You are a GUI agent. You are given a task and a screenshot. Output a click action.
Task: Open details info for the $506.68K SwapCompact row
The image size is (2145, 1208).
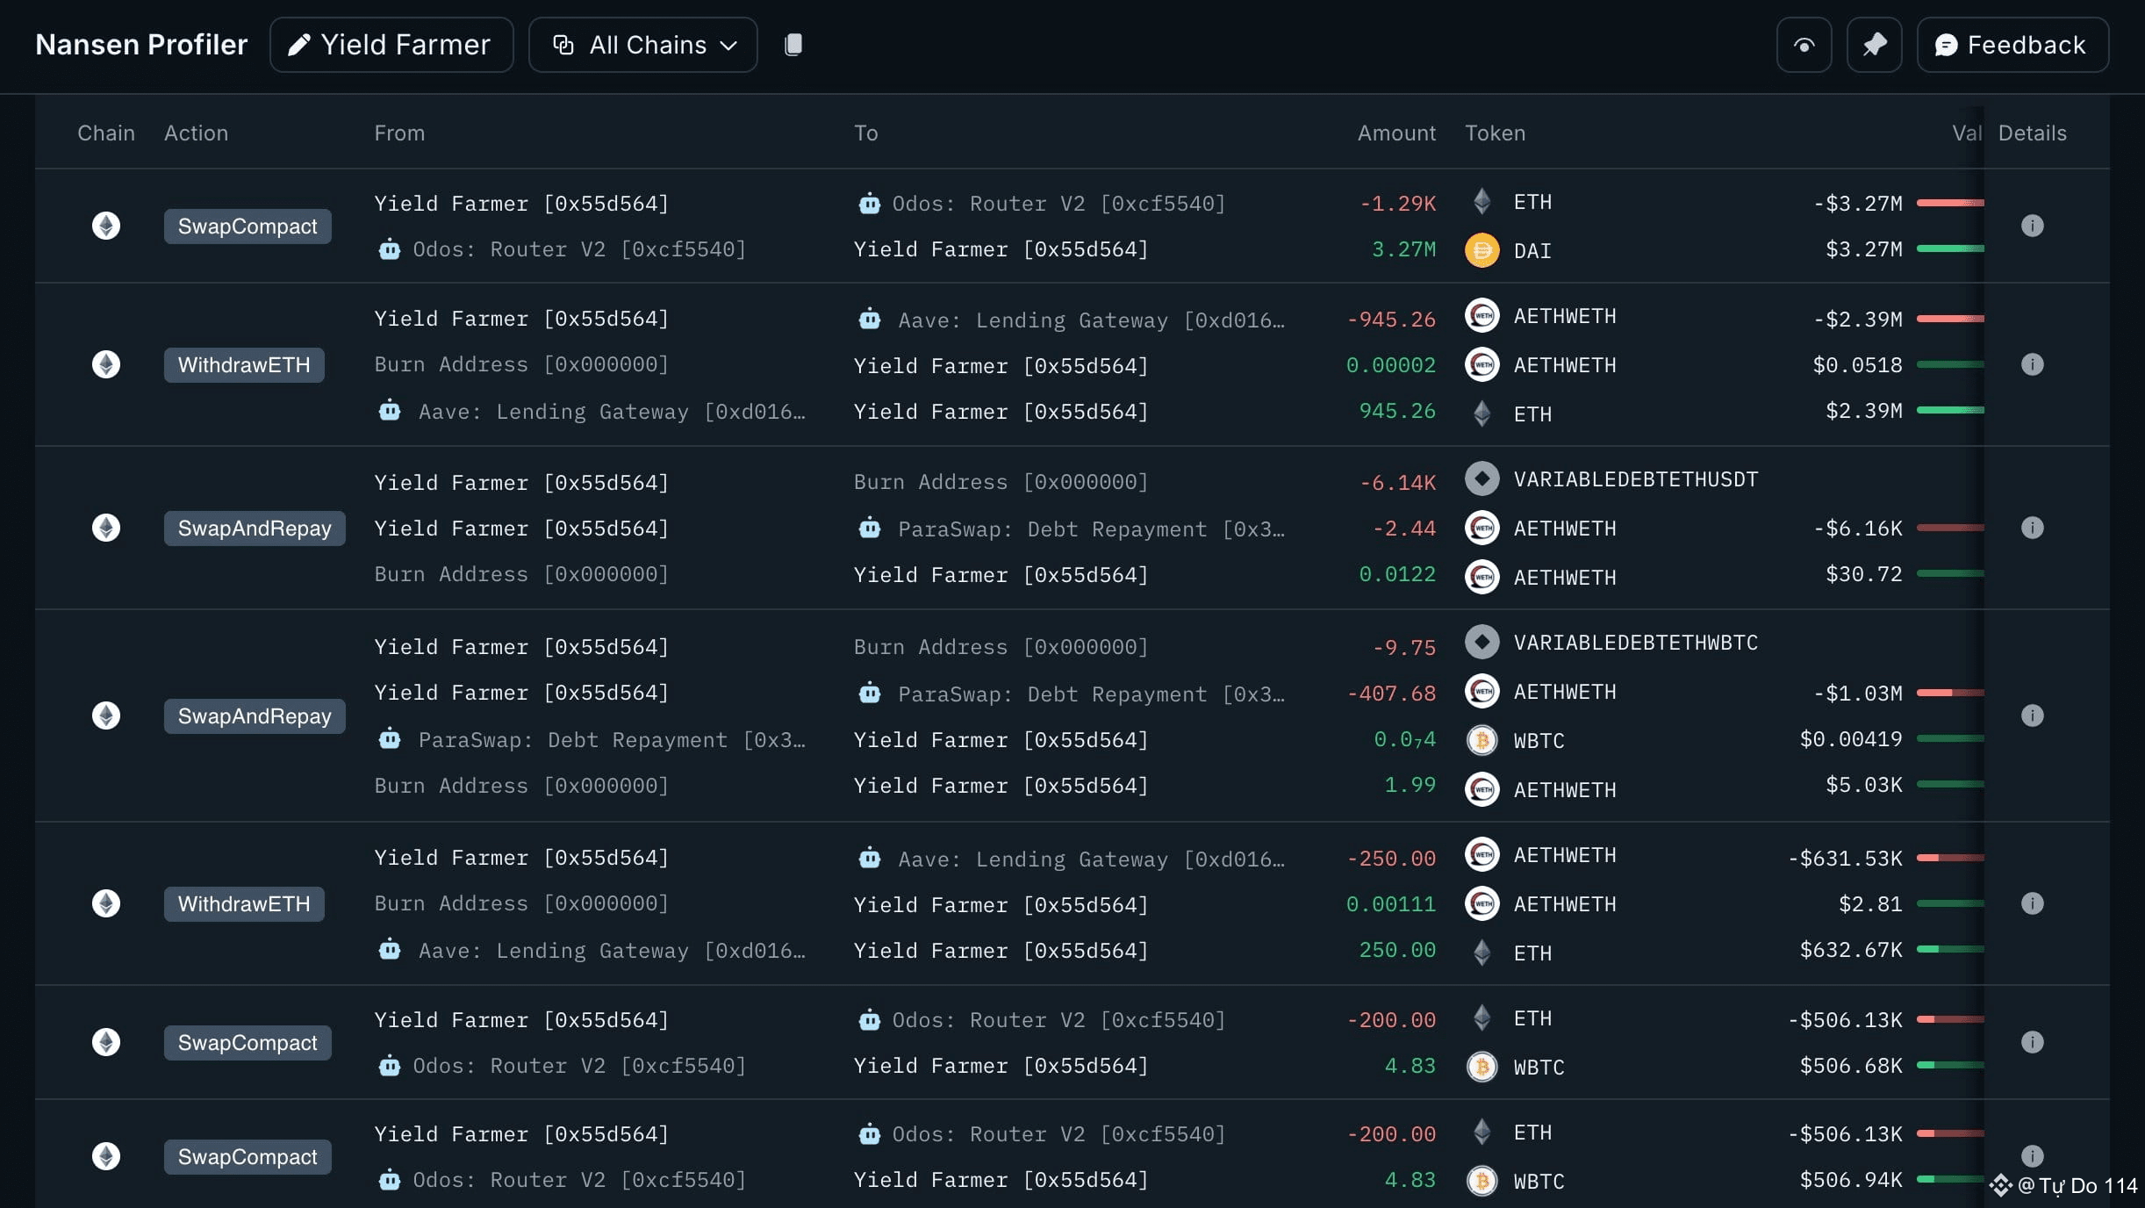[x=2032, y=1042]
